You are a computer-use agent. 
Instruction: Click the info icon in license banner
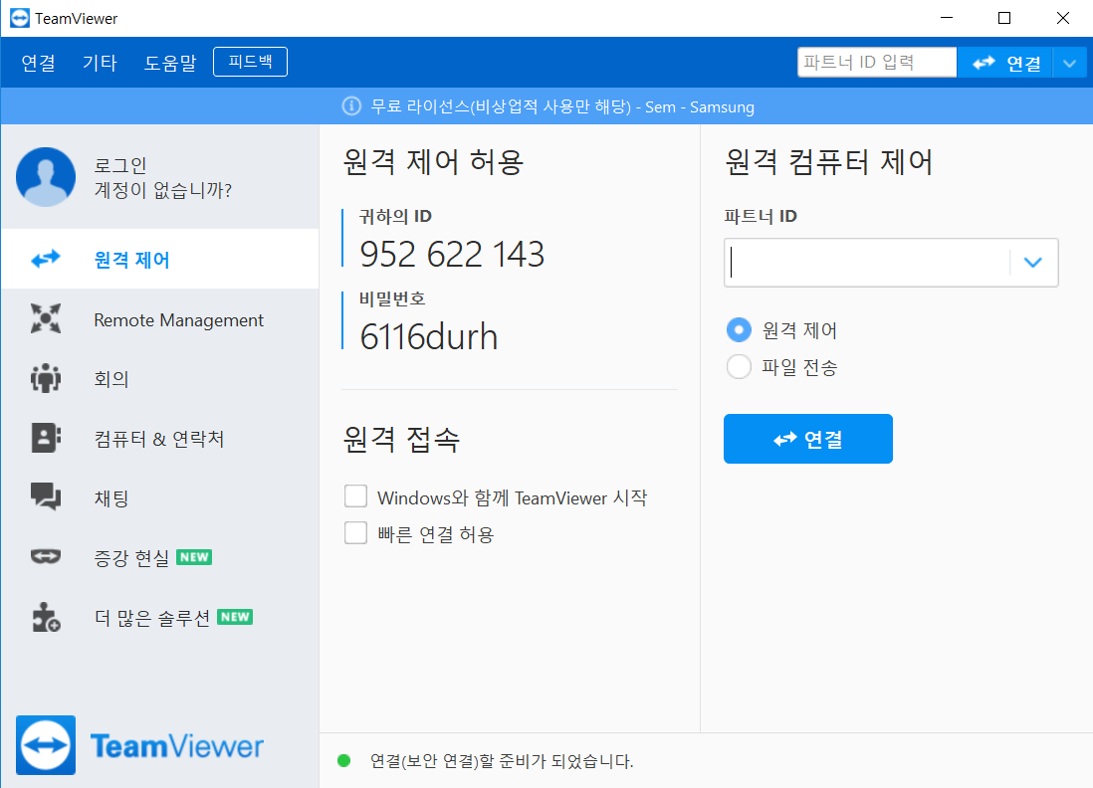(x=351, y=105)
